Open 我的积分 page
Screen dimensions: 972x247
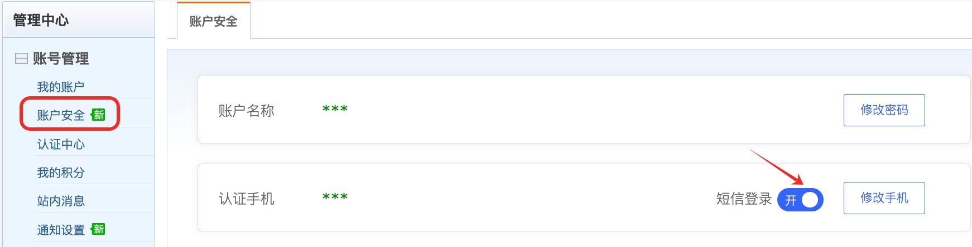pos(61,172)
